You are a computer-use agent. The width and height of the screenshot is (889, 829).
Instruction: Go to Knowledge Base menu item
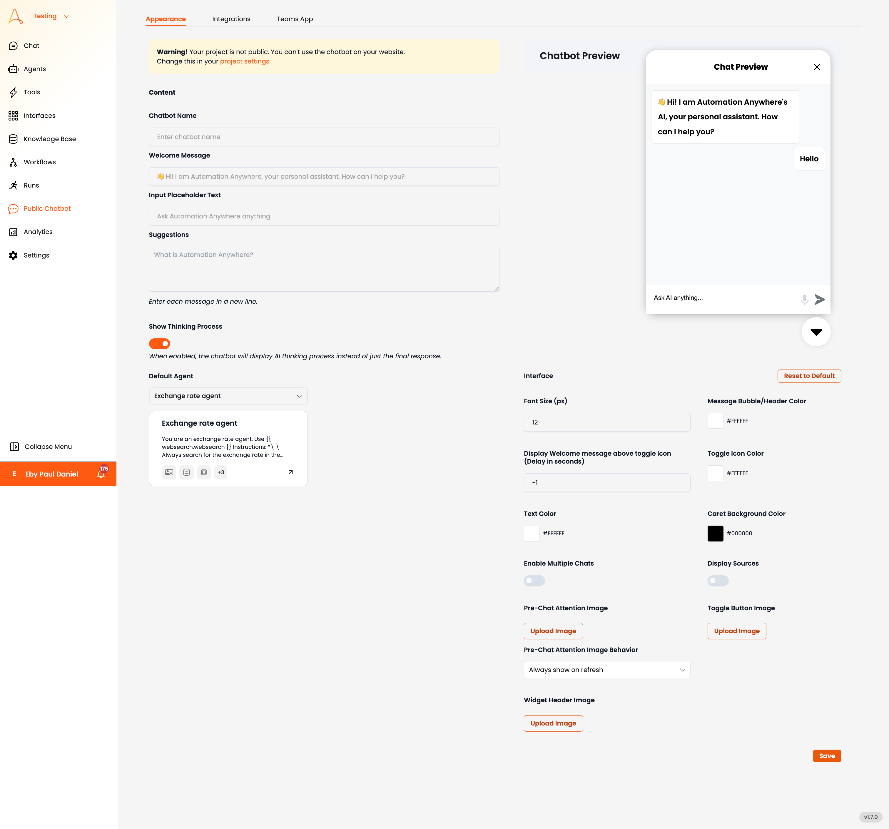[x=50, y=139]
